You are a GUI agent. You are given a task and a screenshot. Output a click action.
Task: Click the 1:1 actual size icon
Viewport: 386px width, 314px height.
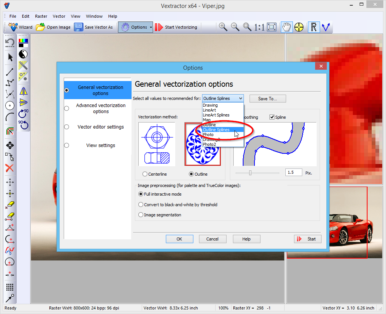pos(259,27)
